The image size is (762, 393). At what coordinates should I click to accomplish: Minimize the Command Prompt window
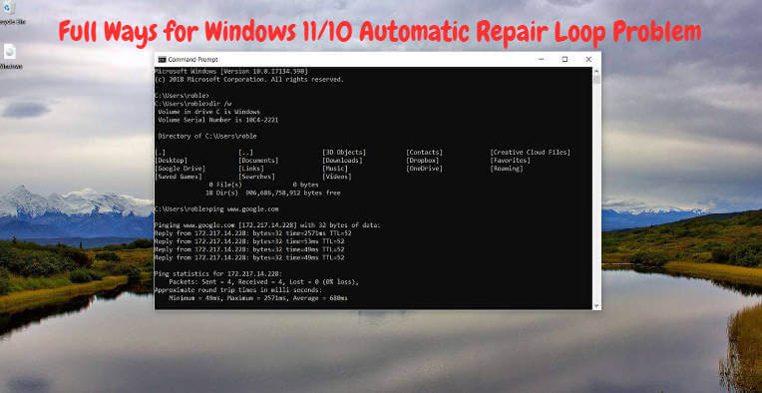[542, 59]
